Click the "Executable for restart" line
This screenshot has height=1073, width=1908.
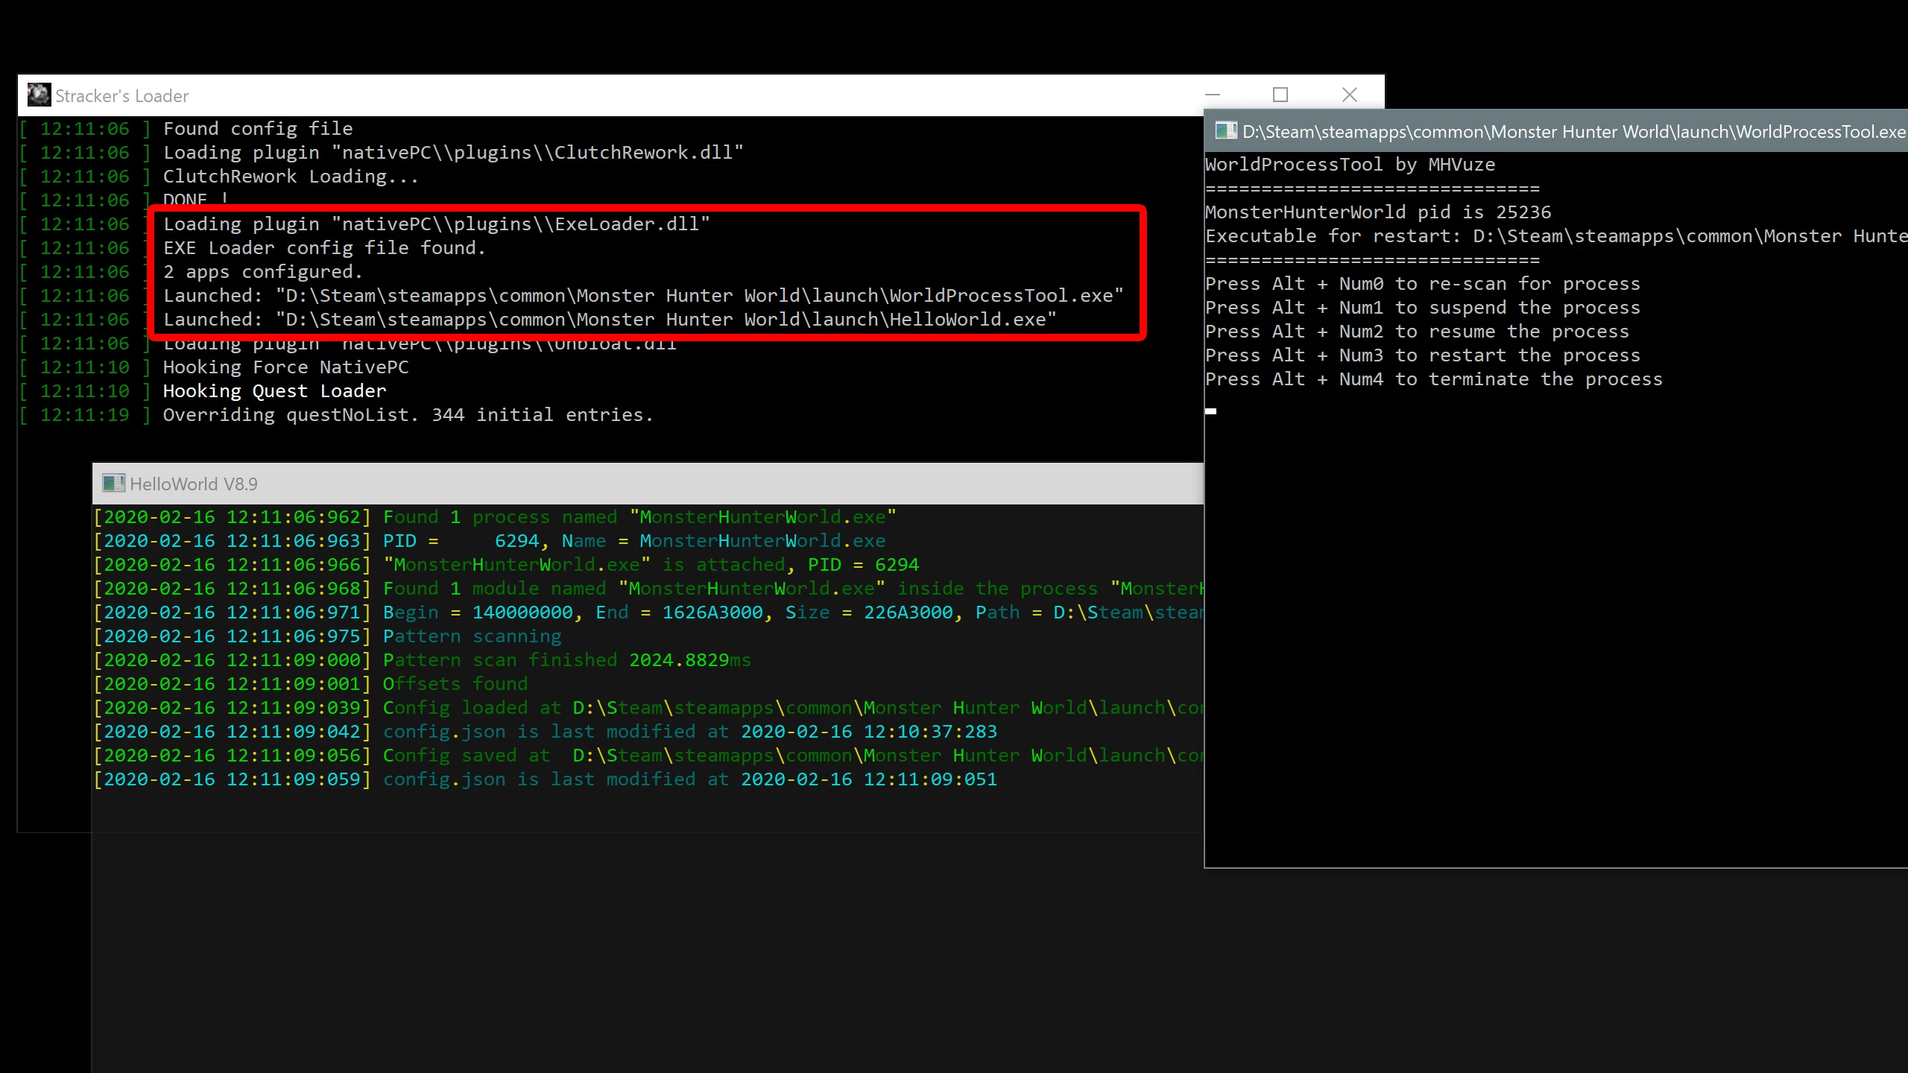click(1556, 236)
